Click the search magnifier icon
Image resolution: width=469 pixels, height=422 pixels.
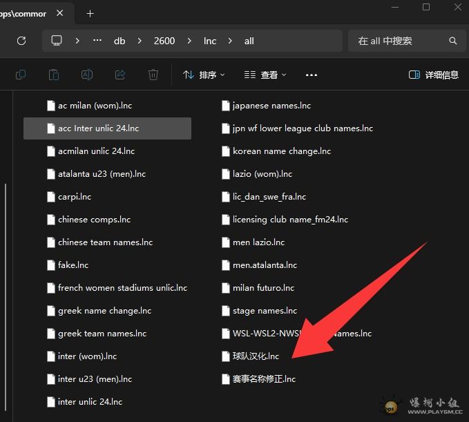[453, 41]
